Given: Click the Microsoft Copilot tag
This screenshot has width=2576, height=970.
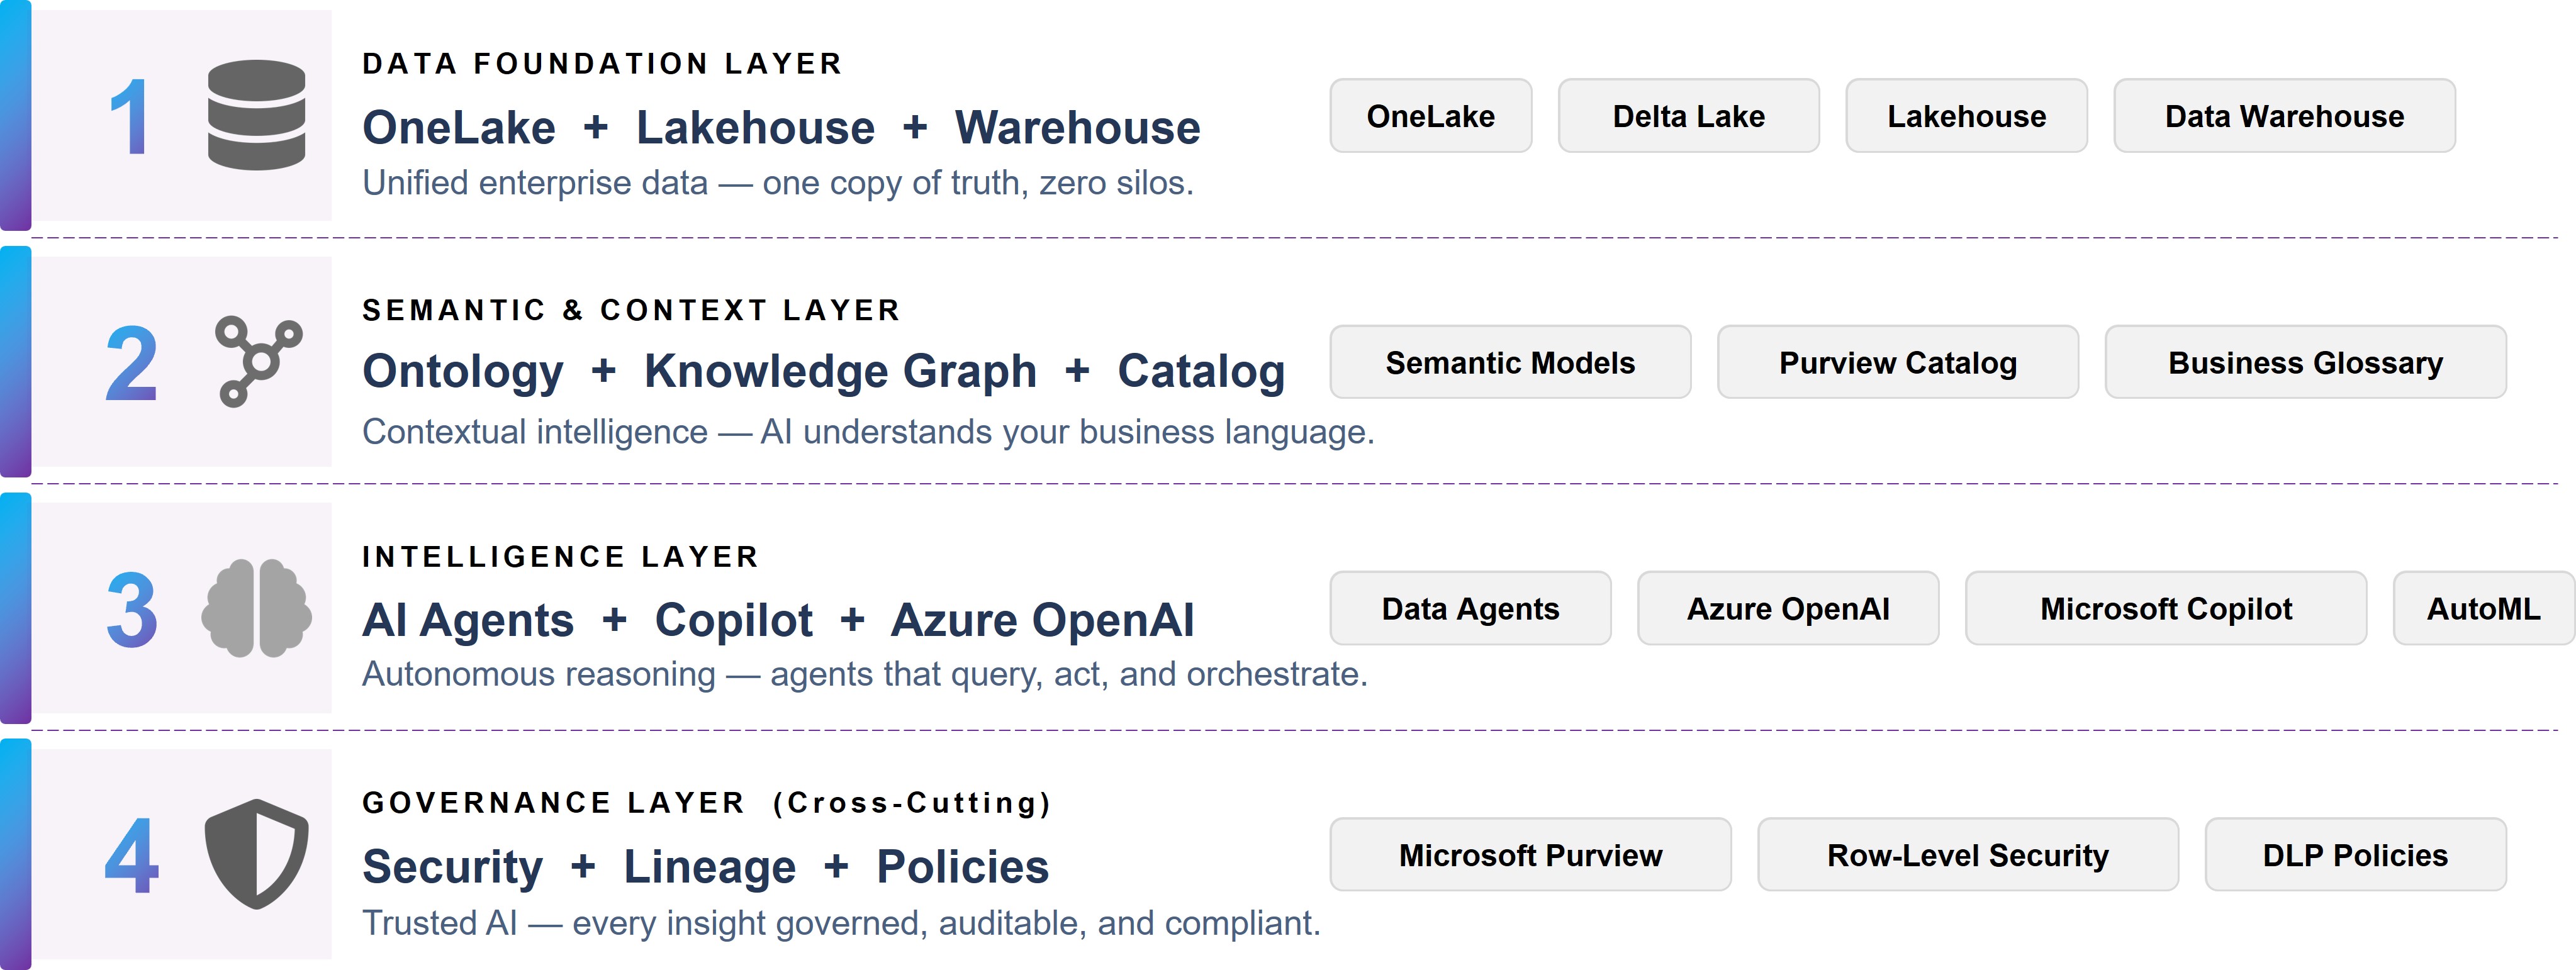Looking at the screenshot, I should (2165, 608).
